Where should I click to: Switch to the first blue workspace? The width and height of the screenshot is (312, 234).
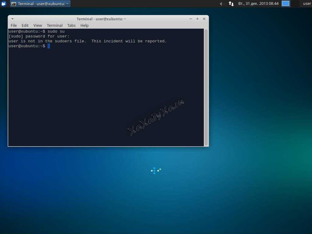(x=285, y=4)
